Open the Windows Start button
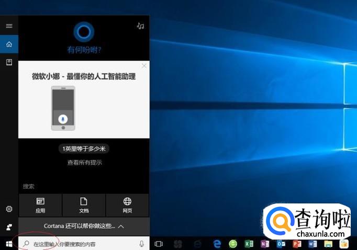This screenshot has height=250, width=357. [9, 244]
